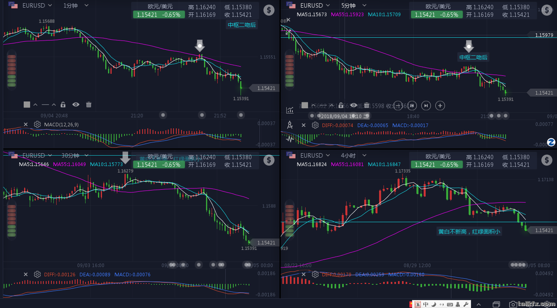Click the zoom out minus button in 5-minute chart
The image size is (557, 308).
(x=398, y=105)
